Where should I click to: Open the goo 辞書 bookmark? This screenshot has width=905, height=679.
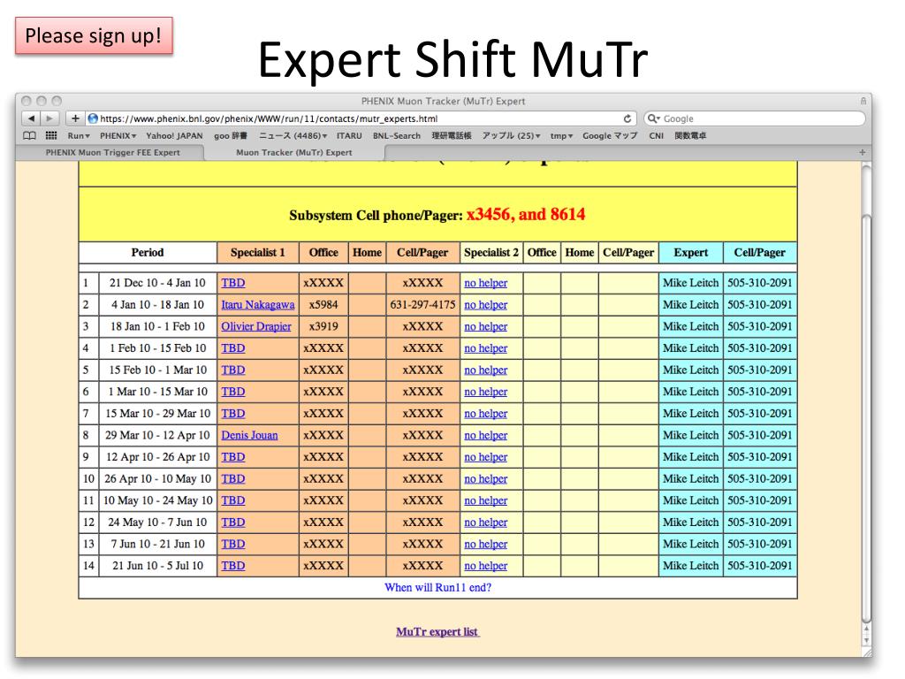click(231, 135)
